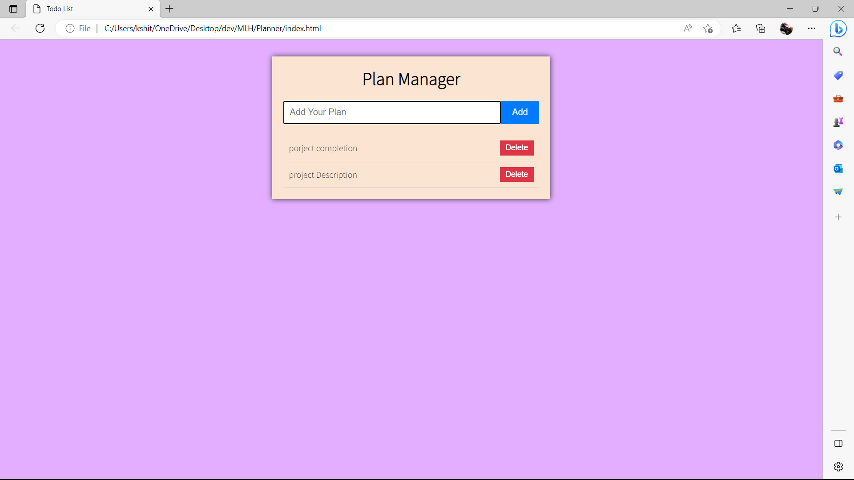
Task: Open sidebar Tools briefcase icon
Action: pos(838,99)
